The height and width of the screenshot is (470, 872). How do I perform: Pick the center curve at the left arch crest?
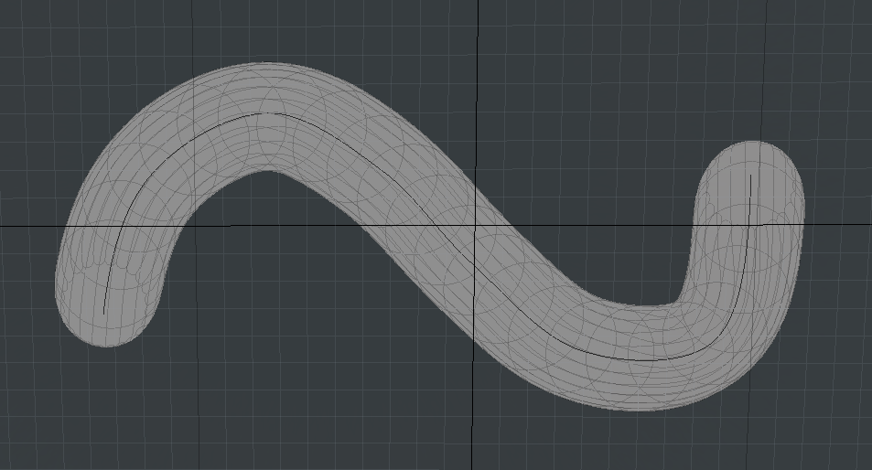click(x=265, y=114)
